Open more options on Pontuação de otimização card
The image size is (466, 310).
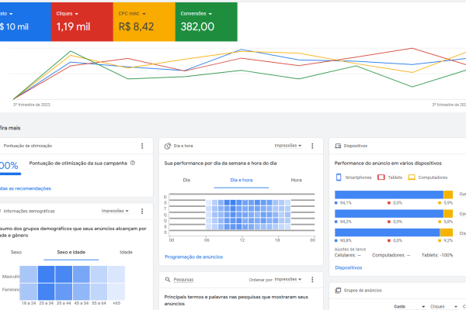coord(142,146)
